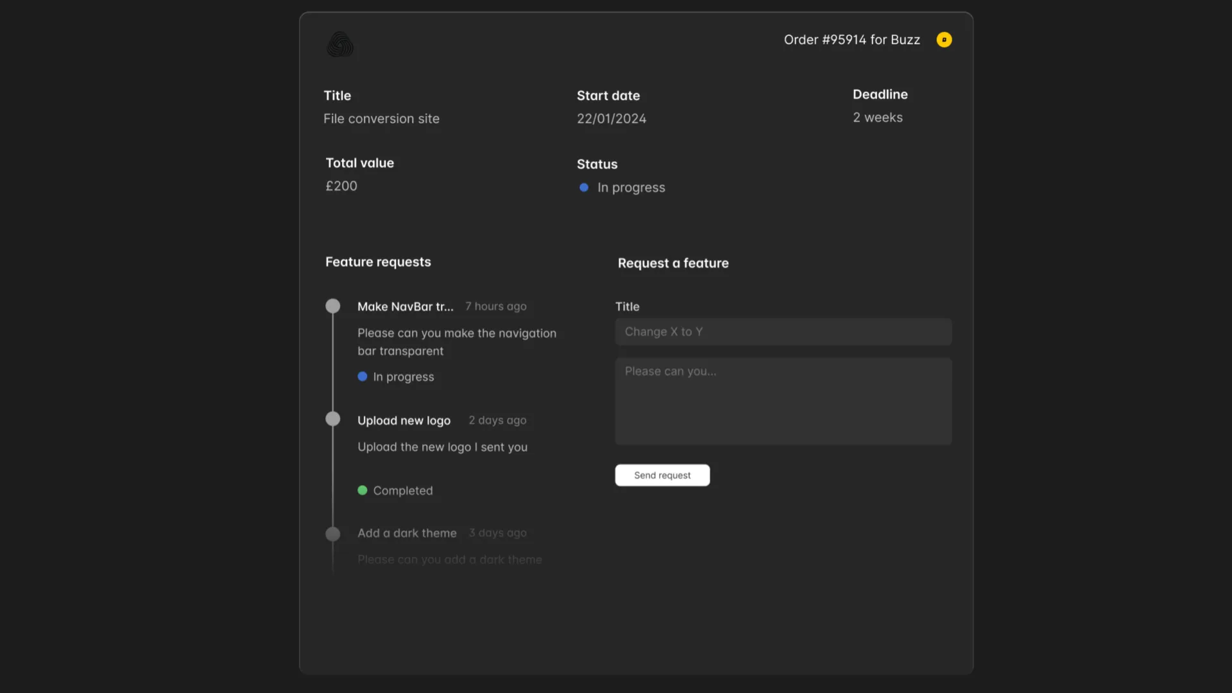Click green Completed status dot

363,490
